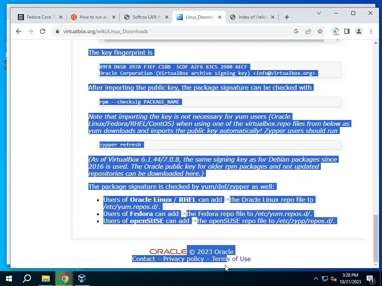Expand the tab search chevron

319,13
